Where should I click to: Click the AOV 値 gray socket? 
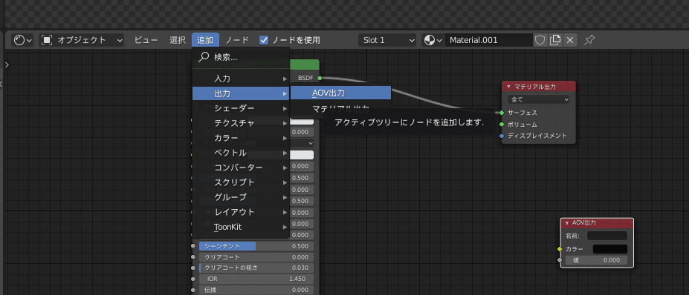click(560, 260)
